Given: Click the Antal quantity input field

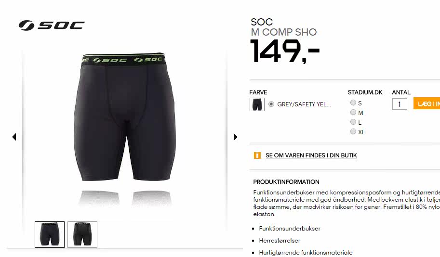Looking at the screenshot, I should [400, 104].
